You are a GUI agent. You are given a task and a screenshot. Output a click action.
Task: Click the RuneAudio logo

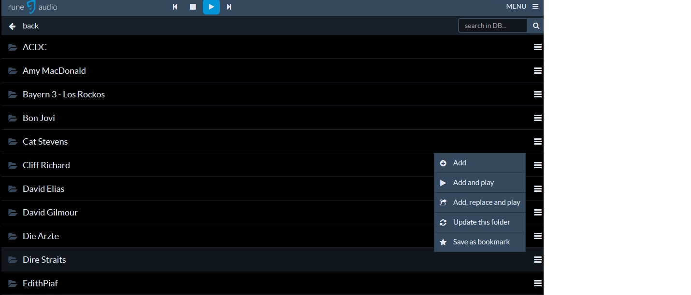(32, 7)
